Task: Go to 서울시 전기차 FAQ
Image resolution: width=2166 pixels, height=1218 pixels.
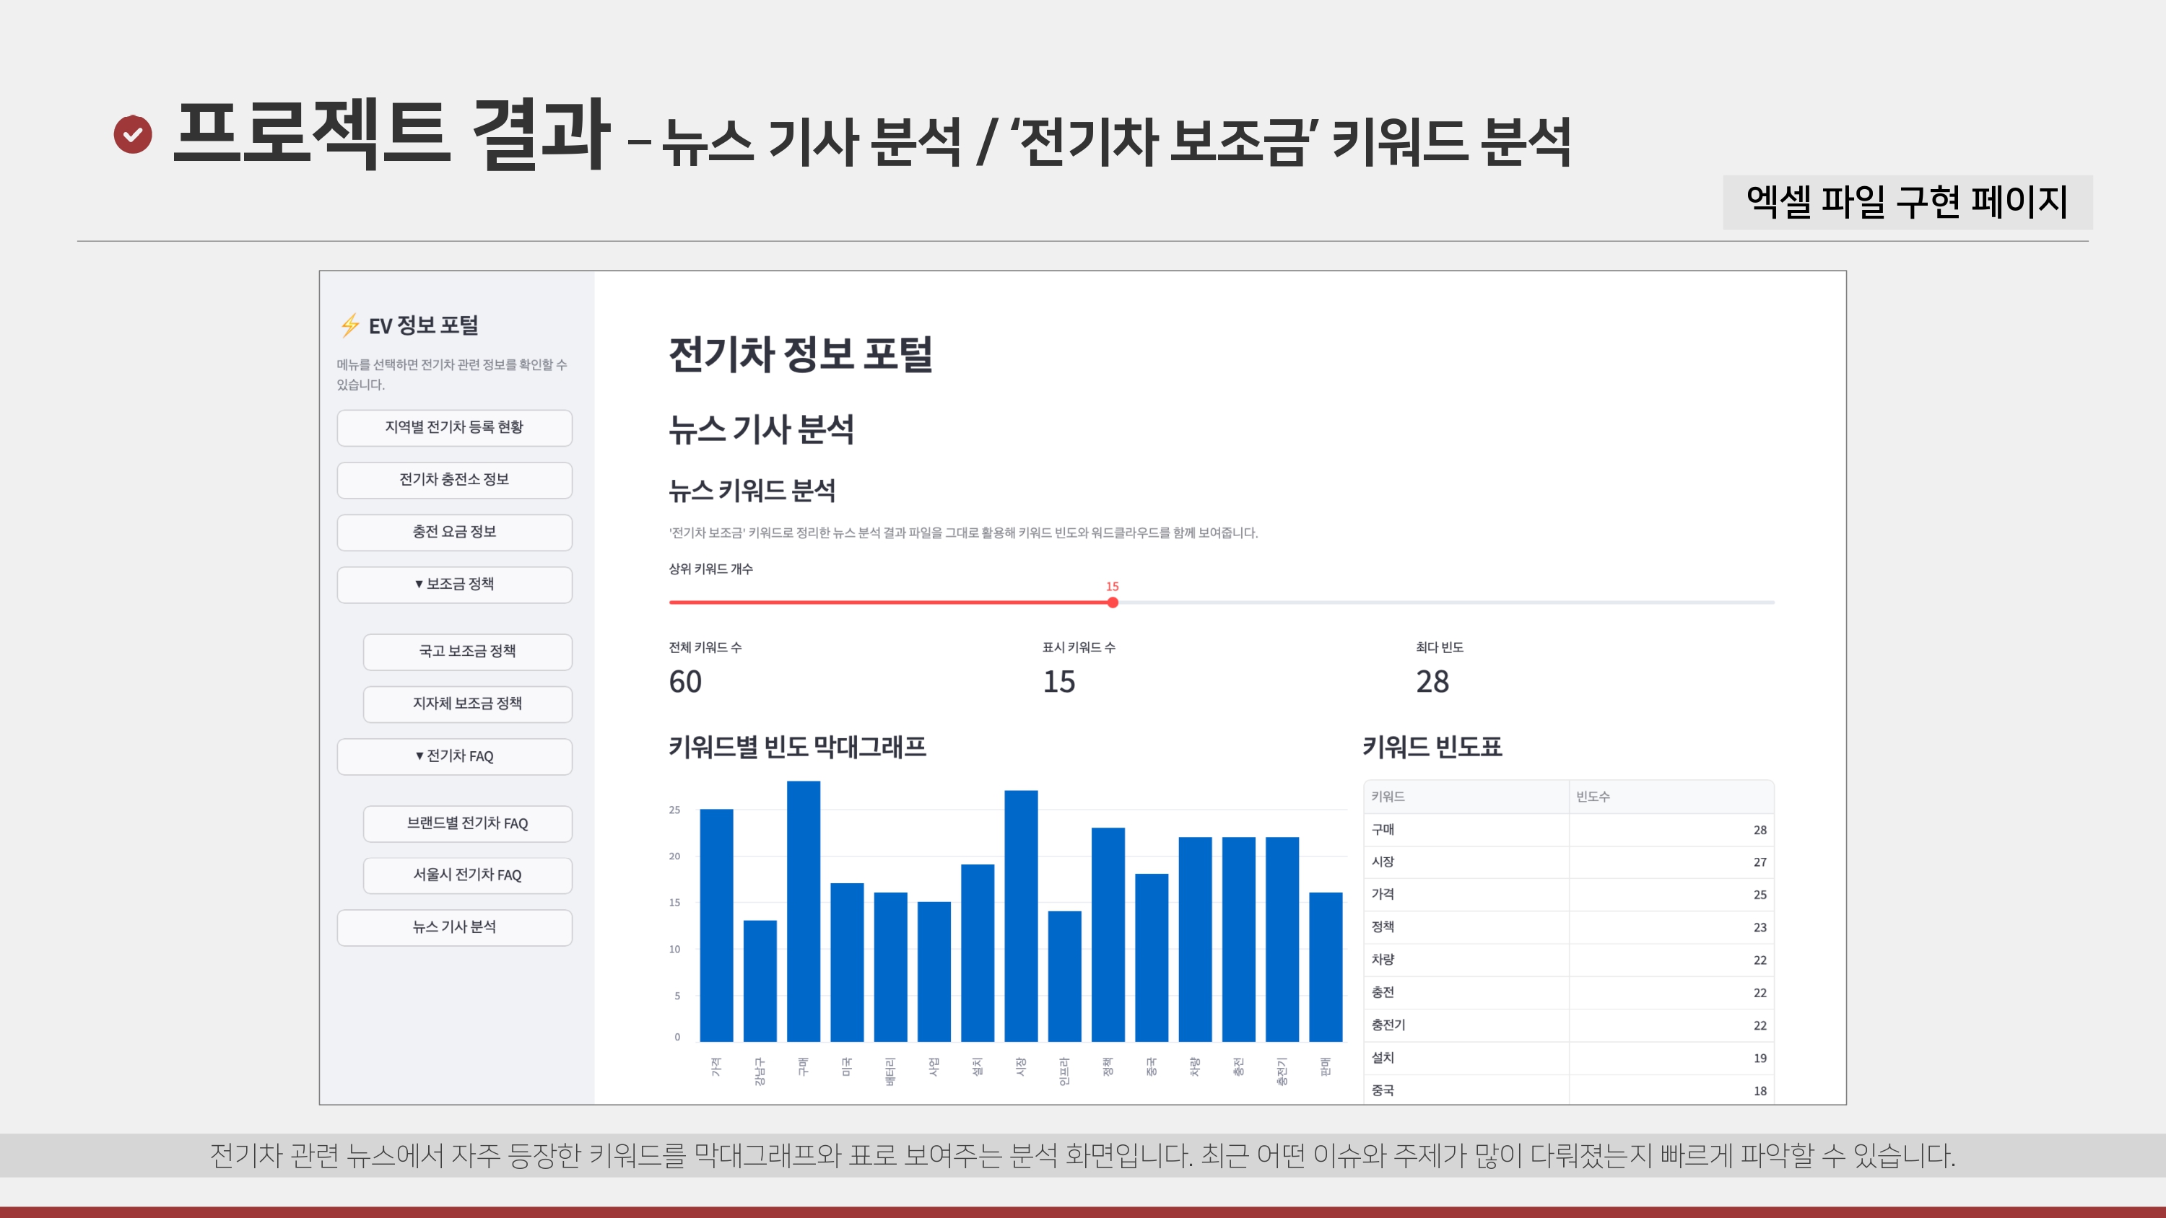Action: tap(468, 875)
